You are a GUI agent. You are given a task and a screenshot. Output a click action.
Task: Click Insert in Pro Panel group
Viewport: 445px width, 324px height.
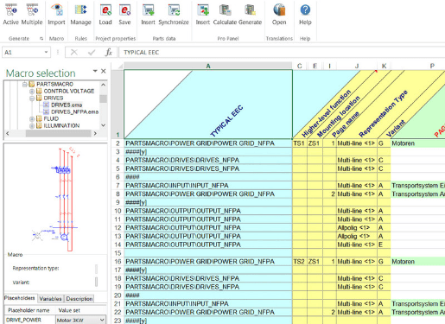[x=203, y=15]
